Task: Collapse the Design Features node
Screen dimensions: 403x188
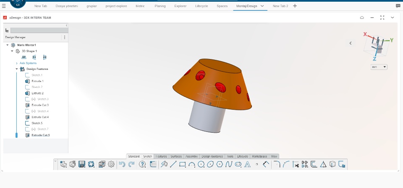Action: click(x=17, y=69)
